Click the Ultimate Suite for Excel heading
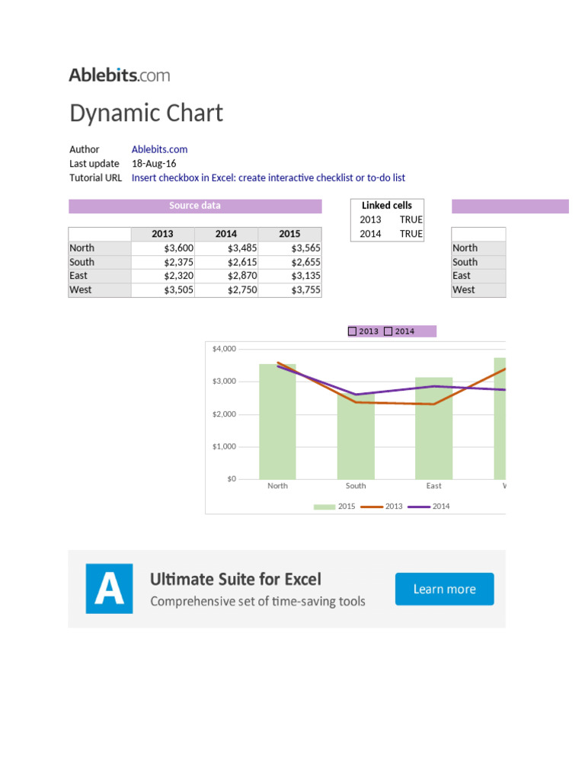Viewport: 585px width, 780px height. click(235, 579)
